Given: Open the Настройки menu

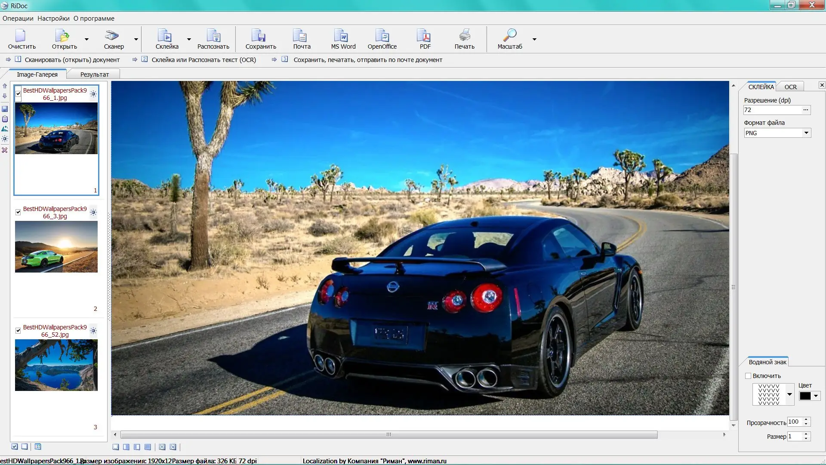Looking at the screenshot, I should point(53,19).
